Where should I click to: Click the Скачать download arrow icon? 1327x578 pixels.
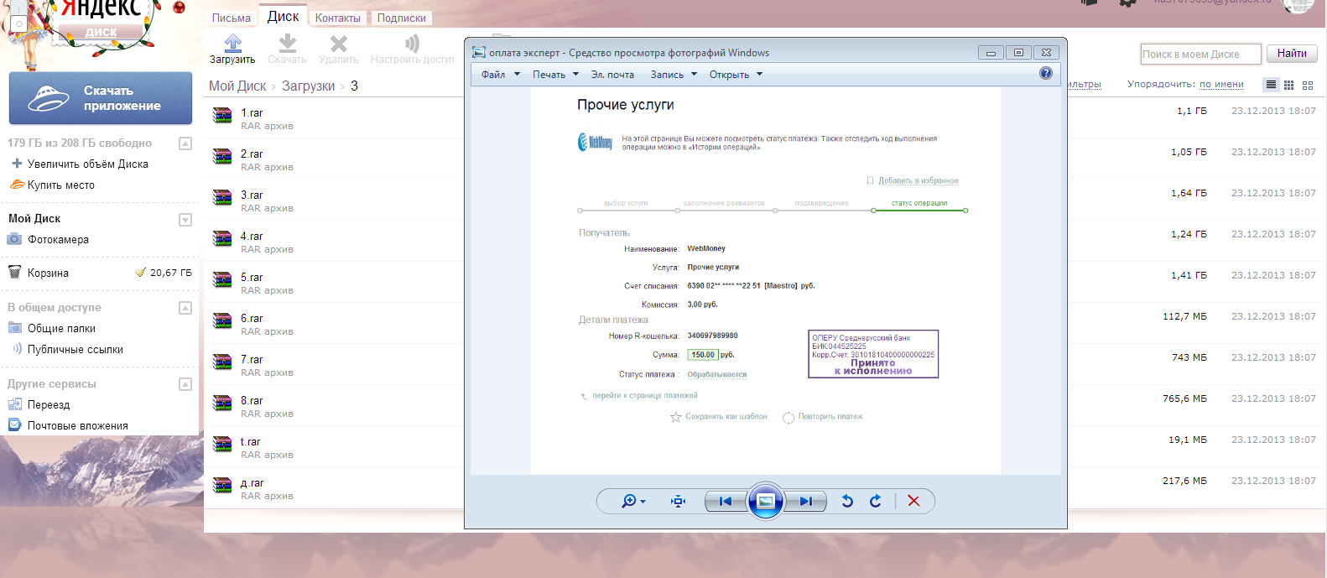point(288,43)
